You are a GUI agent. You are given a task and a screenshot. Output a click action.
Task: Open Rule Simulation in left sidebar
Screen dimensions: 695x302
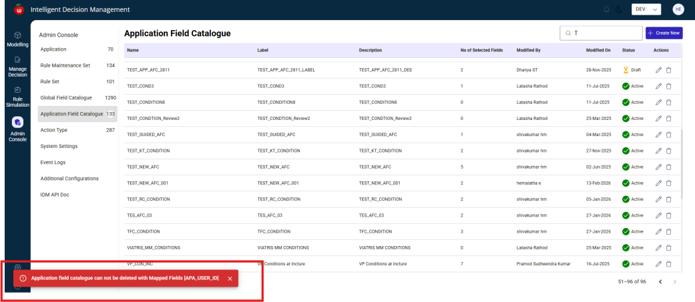(x=17, y=97)
